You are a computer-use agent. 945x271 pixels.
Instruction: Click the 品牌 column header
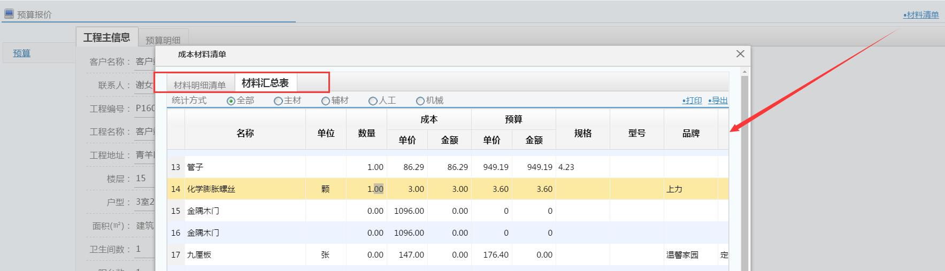[690, 133]
